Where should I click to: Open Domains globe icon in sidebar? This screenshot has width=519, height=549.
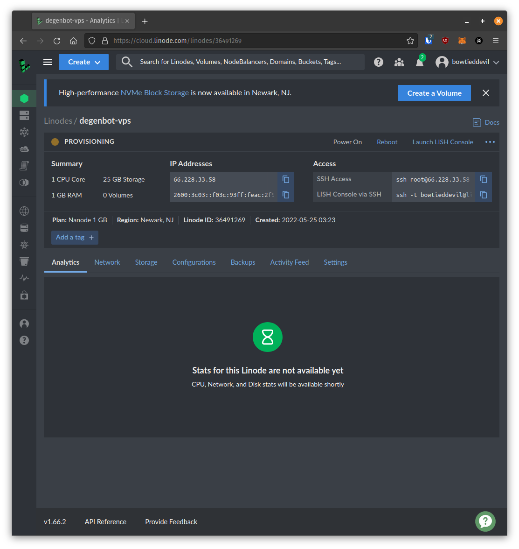click(x=24, y=211)
